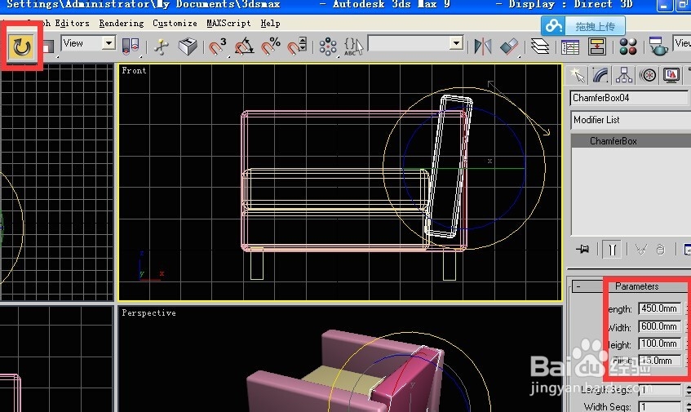Click the Fillet field showing 15.0mm
Image resolution: width=691 pixels, height=412 pixels.
pyautogui.click(x=659, y=361)
